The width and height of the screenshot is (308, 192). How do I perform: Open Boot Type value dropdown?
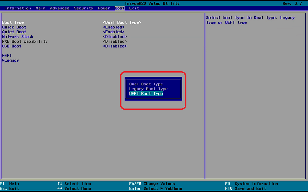click(x=122, y=22)
